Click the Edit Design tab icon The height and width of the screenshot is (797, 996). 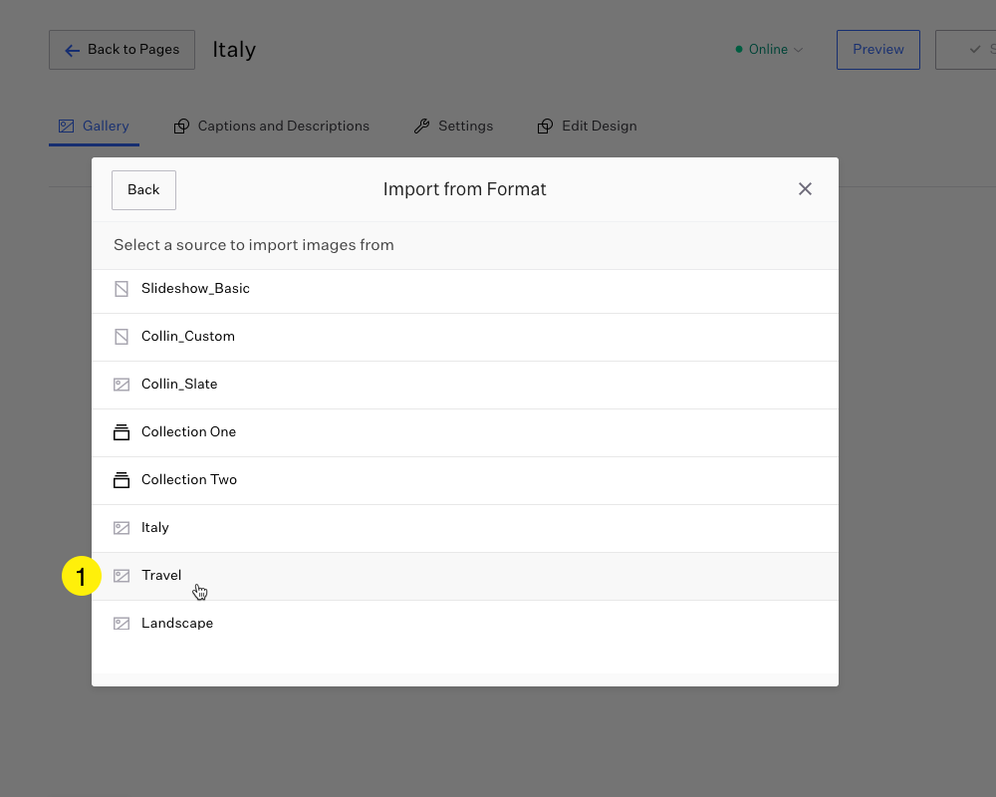545,126
